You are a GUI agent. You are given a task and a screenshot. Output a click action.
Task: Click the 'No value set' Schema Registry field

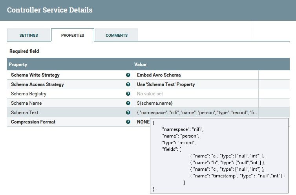tap(196, 94)
